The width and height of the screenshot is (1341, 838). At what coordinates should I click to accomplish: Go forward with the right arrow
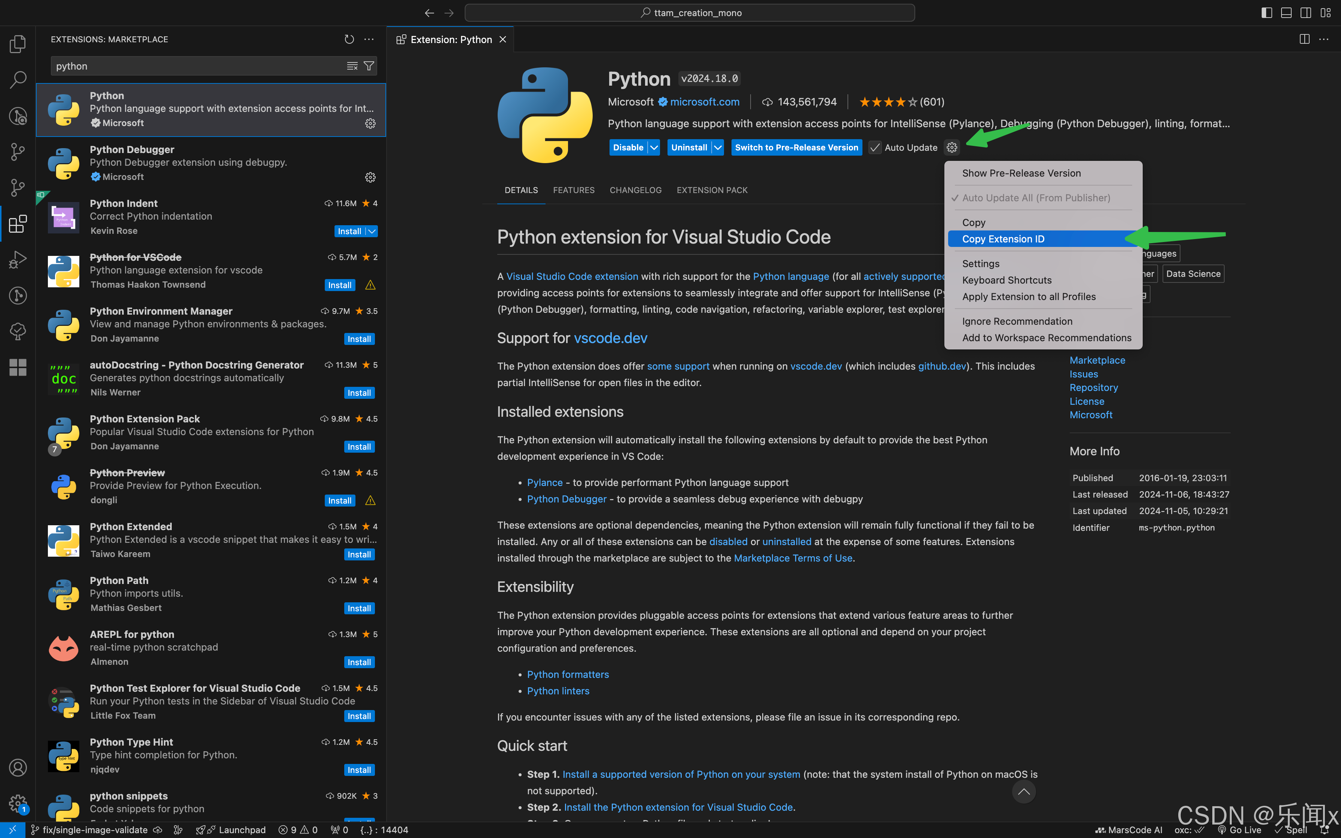point(449,13)
